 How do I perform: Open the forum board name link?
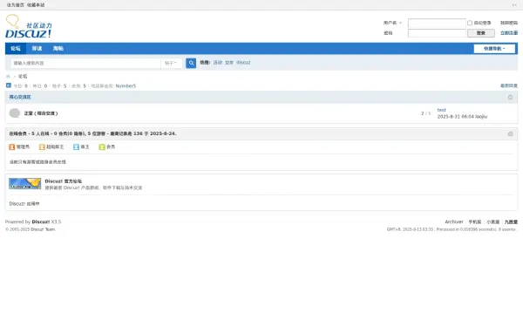tap(41, 113)
